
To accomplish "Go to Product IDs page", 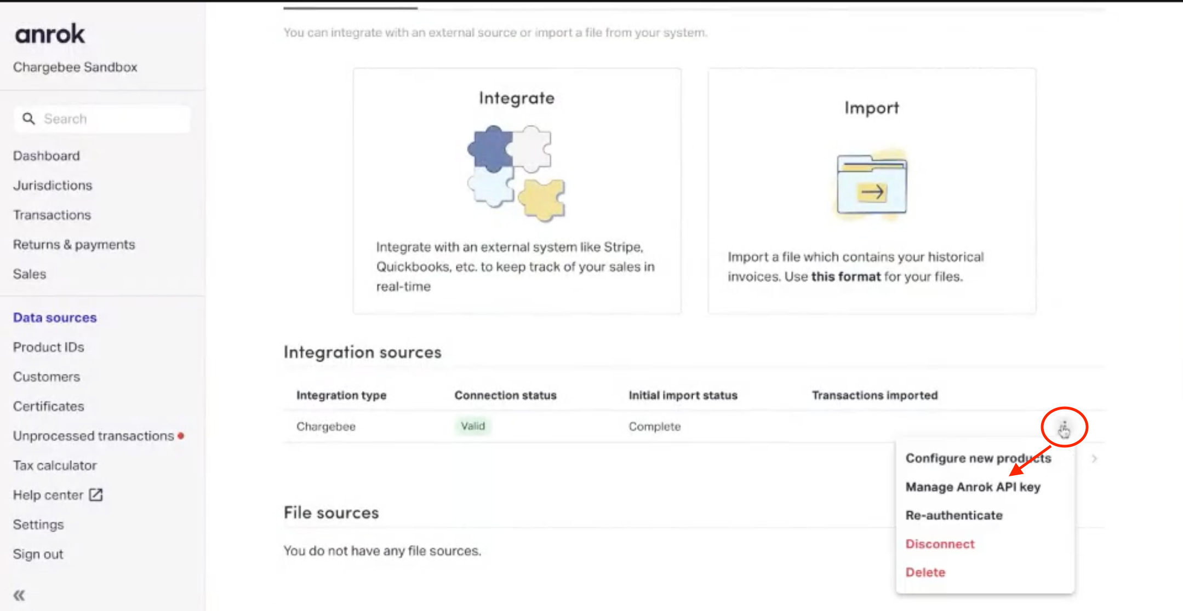I will pos(49,348).
